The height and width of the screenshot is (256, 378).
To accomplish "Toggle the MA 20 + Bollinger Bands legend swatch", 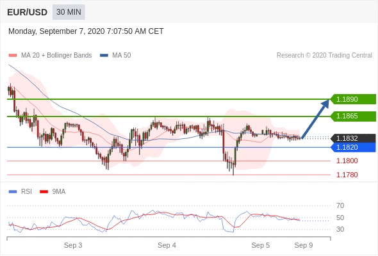I will click(x=13, y=56).
